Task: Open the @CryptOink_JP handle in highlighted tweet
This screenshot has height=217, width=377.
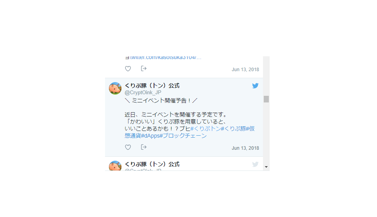Action: tap(143, 93)
